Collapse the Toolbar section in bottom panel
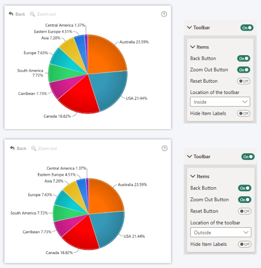261x268 pixels. pyautogui.click(x=190, y=156)
